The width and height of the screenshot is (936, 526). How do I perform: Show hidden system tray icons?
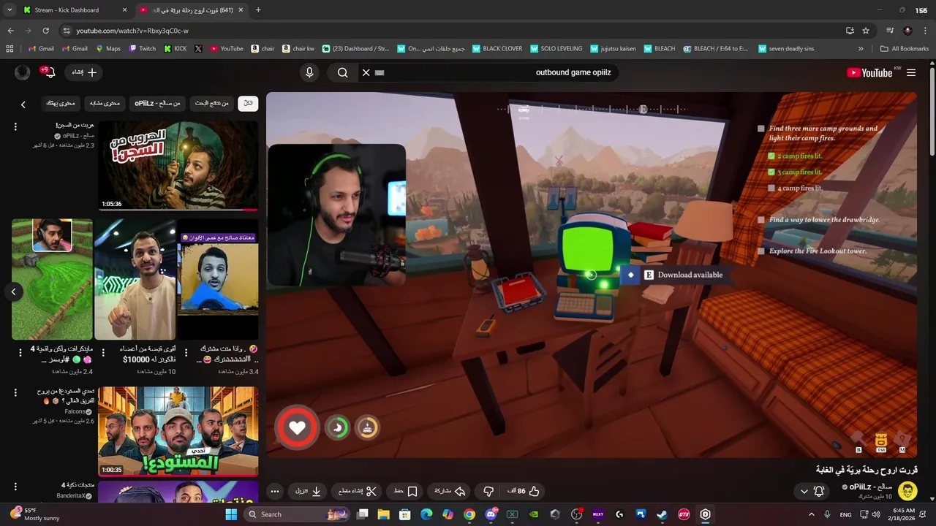coord(811,514)
